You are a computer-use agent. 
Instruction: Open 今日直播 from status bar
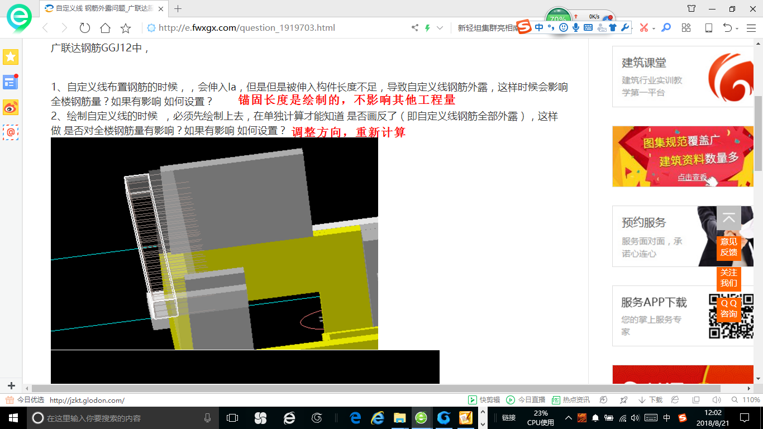526,400
